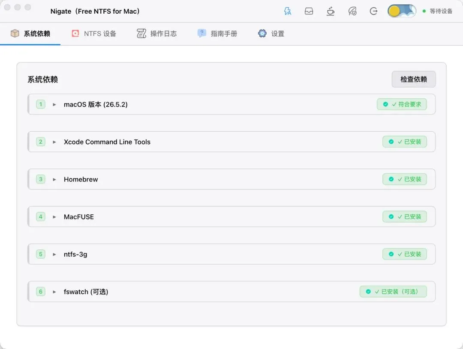Click the coffee cup icon
The image size is (463, 349).
tap(331, 11)
